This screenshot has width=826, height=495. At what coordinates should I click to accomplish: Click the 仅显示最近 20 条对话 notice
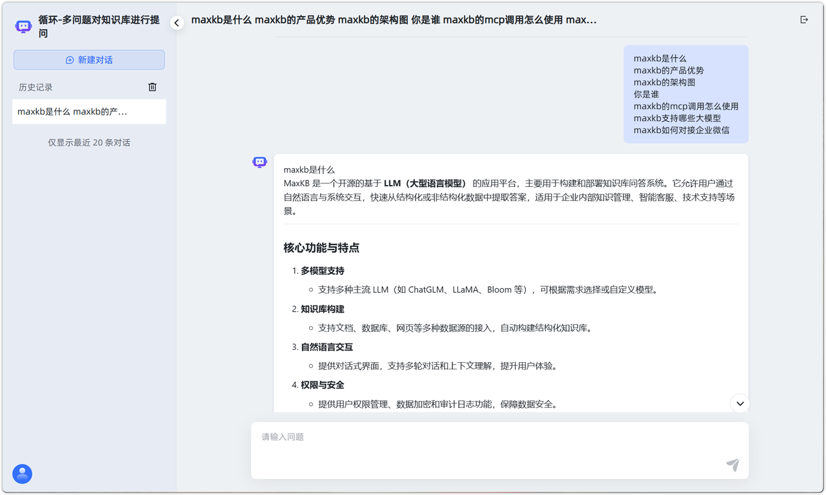89,142
